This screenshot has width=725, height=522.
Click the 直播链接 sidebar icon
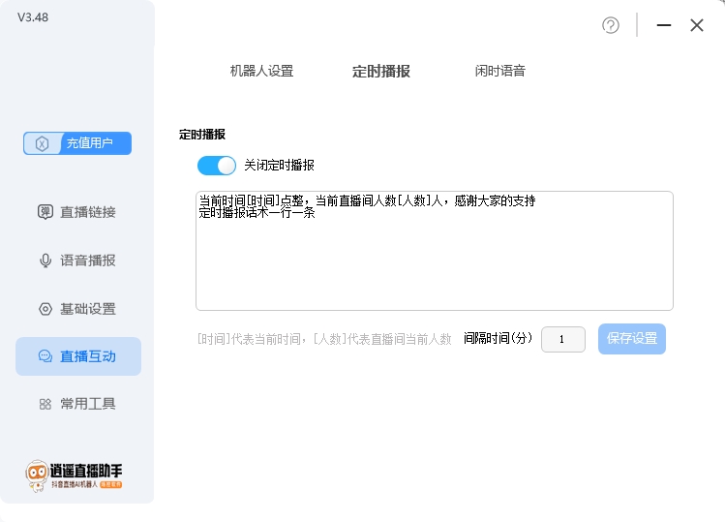tap(45, 212)
